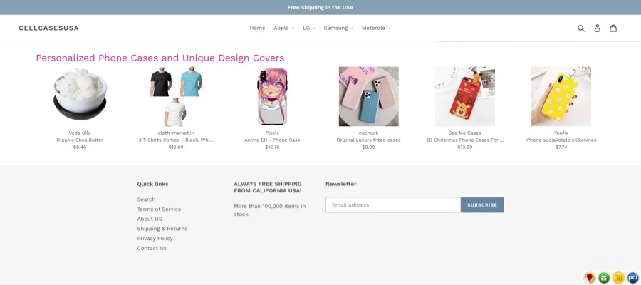This screenshot has width=641, height=285.
Task: Select the Organic Shea Butter product image
Action: coord(80,96)
